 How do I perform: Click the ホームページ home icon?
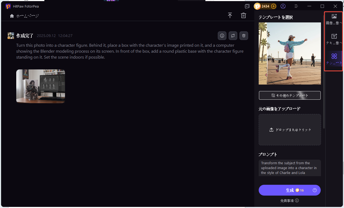[x=12, y=16]
